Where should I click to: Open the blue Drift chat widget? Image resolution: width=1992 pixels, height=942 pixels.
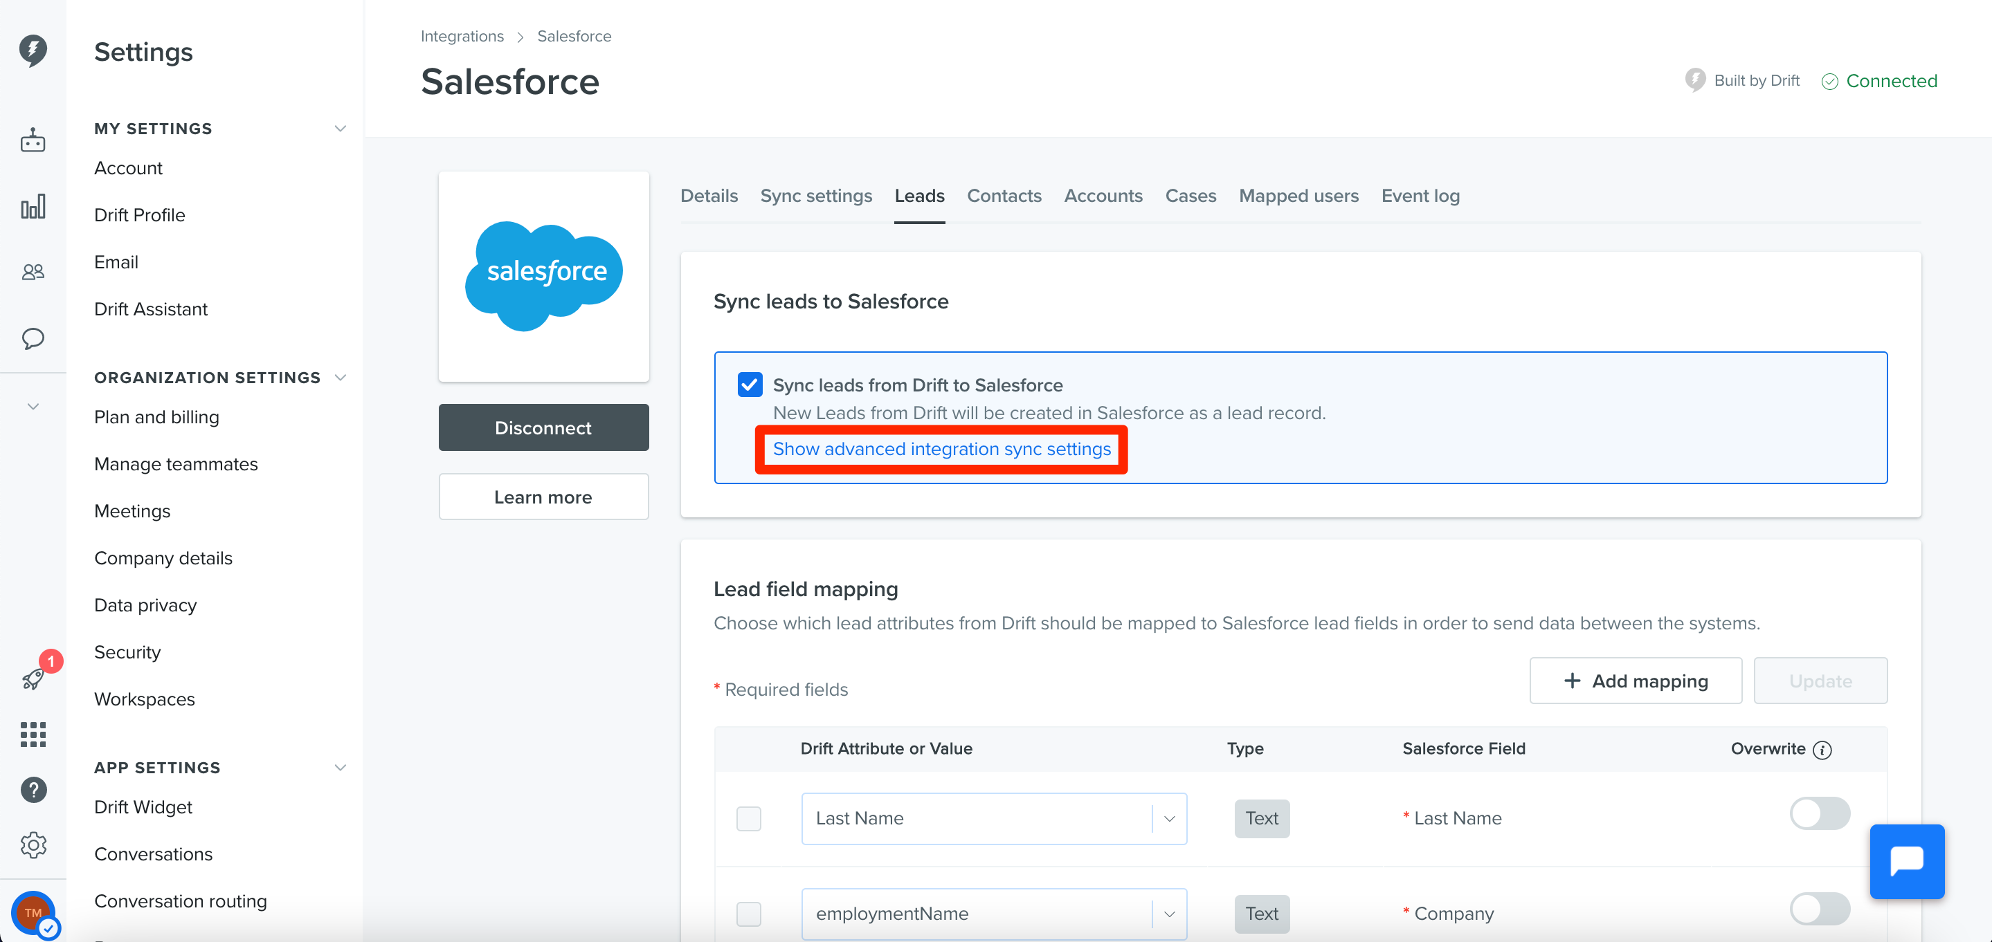click(x=1907, y=861)
